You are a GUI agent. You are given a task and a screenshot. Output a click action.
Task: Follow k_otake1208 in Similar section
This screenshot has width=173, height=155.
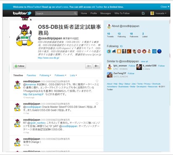tap(161, 66)
